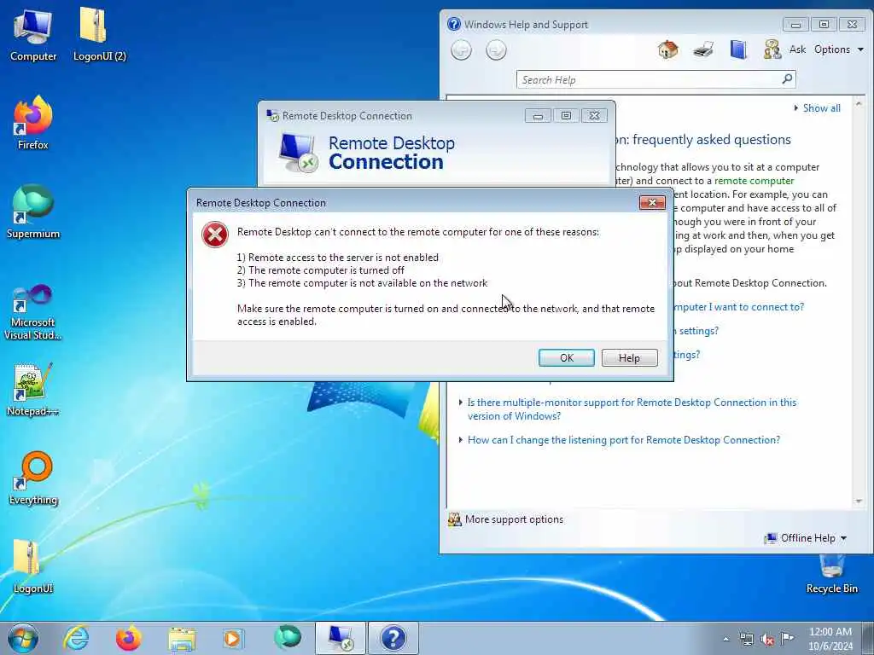This screenshot has width=874, height=655.
Task: Open More support options link
Action: [514, 519]
